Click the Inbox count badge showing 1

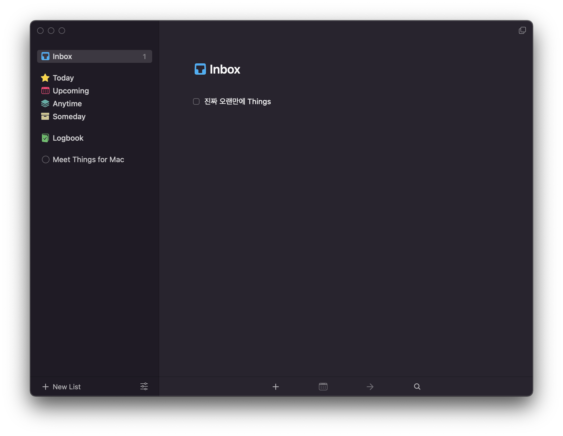(x=144, y=57)
